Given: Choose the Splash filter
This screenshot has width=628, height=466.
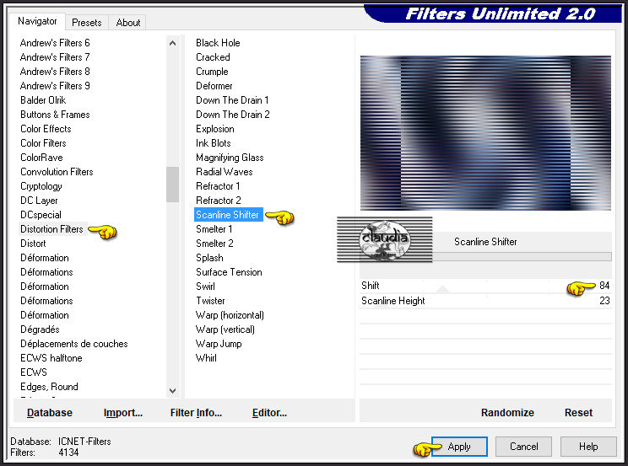Looking at the screenshot, I should coord(209,258).
